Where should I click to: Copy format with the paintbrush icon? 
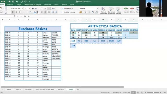tap(6, 13)
